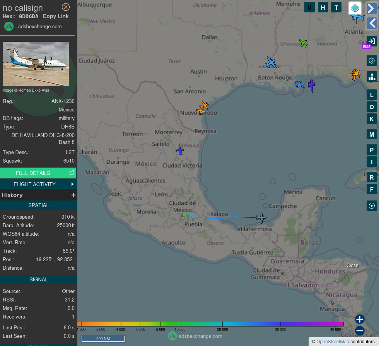The image size is (379, 346).
Task: Expand the FLIGHT ACTIVITY section
Action: tap(38, 184)
